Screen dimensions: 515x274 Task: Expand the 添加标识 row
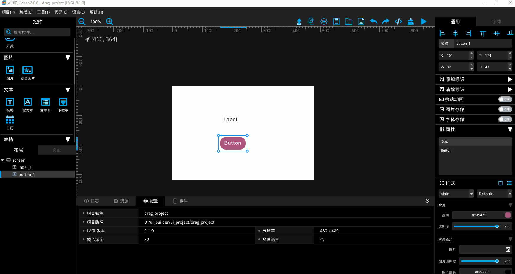pyautogui.click(x=510, y=79)
